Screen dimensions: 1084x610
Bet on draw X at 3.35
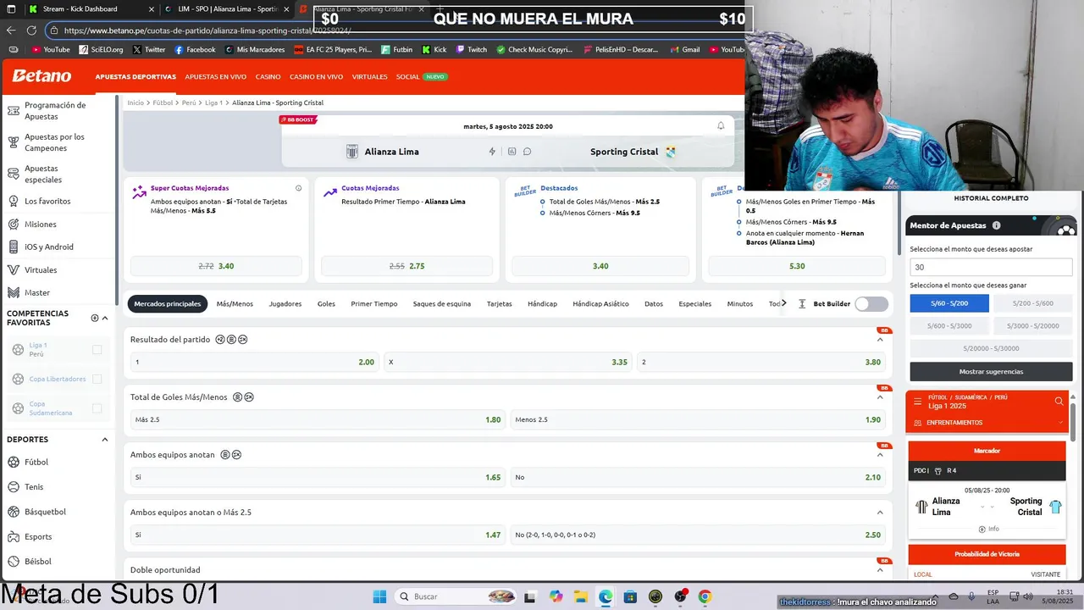pos(507,362)
